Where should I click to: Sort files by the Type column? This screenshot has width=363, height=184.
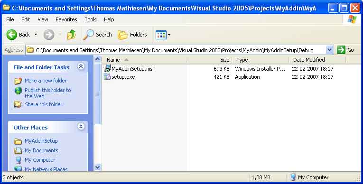pos(261,60)
